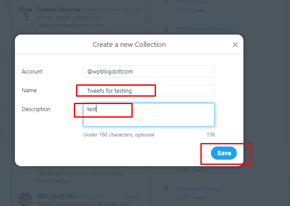Close the Create a new Collection dialog
Image resolution: width=290 pixels, height=206 pixels.
(x=235, y=45)
